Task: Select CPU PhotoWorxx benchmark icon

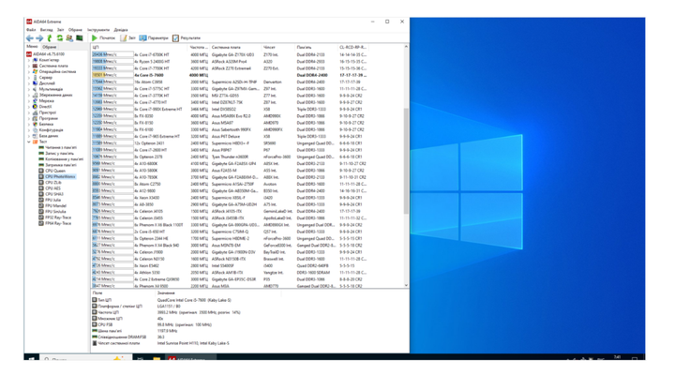Action: point(41,176)
